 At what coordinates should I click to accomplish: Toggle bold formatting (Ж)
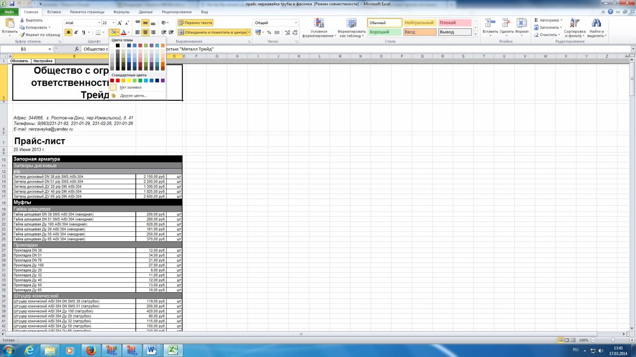pos(68,32)
